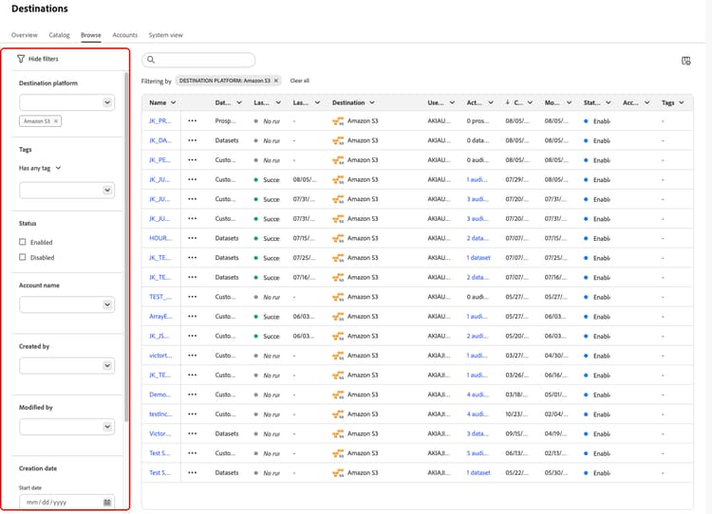Image resolution: width=712 pixels, height=514 pixels.
Task: Open more actions for HOUR row
Action: click(x=193, y=238)
